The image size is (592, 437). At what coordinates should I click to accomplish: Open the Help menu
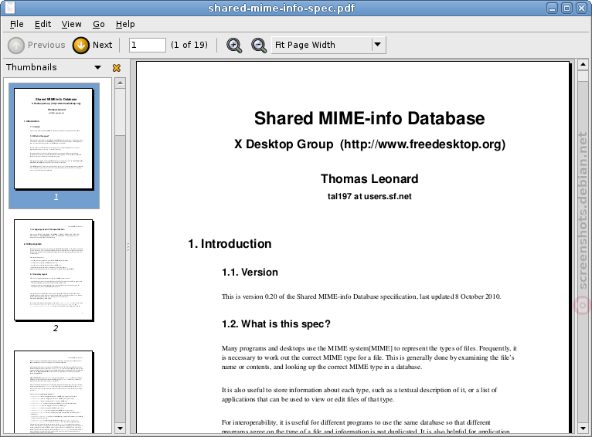tap(125, 24)
